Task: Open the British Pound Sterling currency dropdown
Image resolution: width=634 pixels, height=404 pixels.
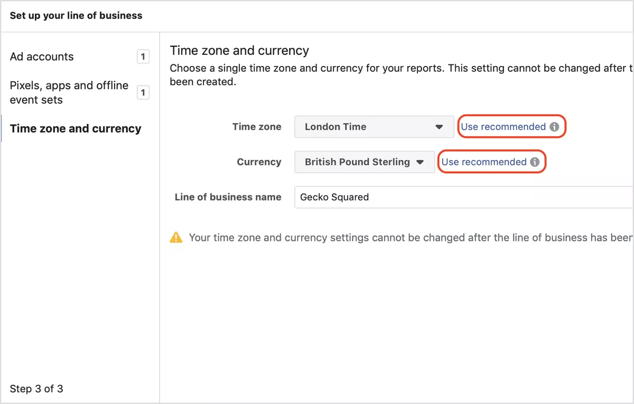Action: click(365, 162)
